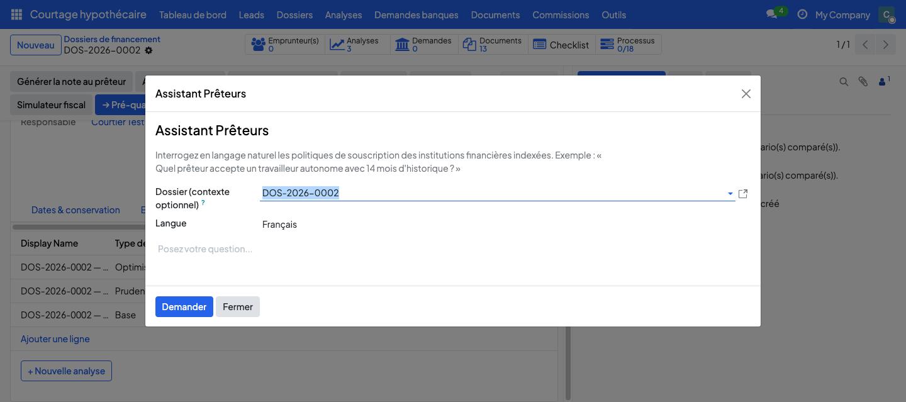Open the Commissions menu
The height and width of the screenshot is (402, 906).
coord(561,14)
